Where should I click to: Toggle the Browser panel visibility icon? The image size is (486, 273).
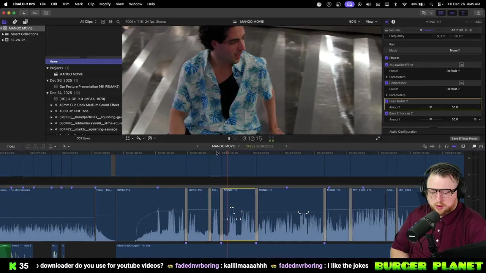coord(441,13)
